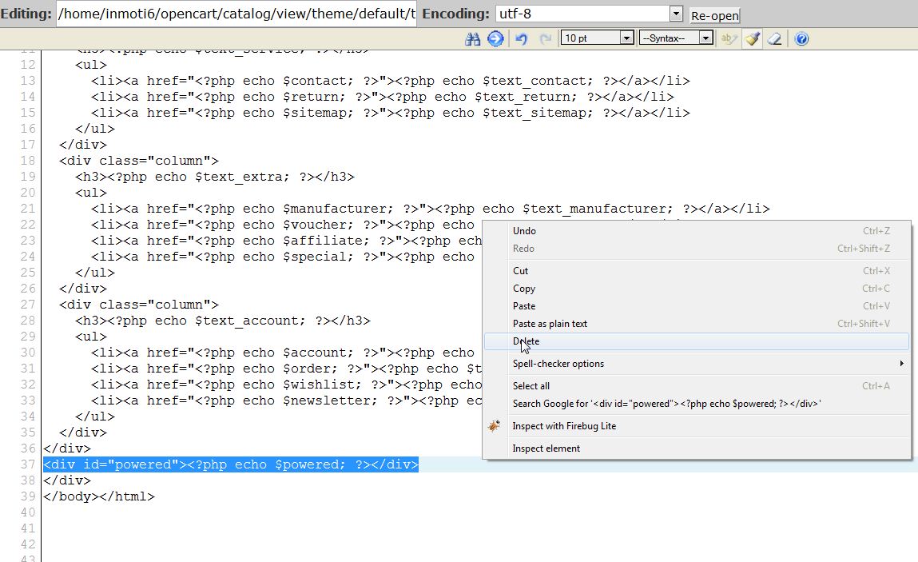Toggle the word-wrap ab icon
Viewport: 918px width, 562px height.
pos(729,38)
